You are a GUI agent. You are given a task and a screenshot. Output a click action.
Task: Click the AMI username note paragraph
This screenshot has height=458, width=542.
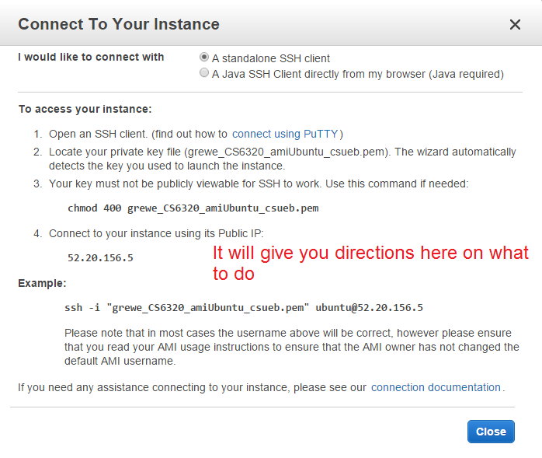(x=291, y=347)
